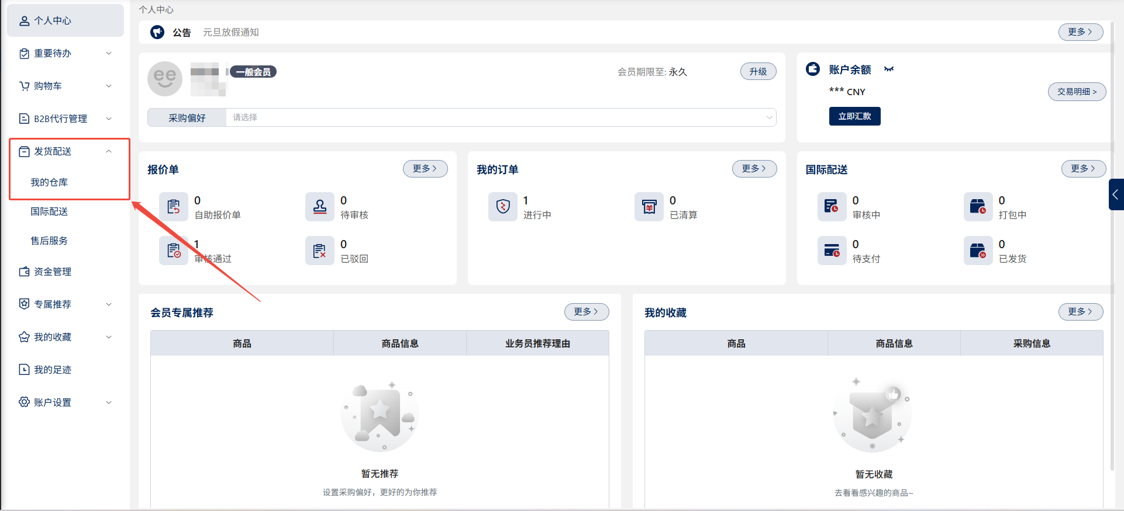Click the 已清算 orders icon
Screen dimensions: 1124x511
(x=649, y=207)
